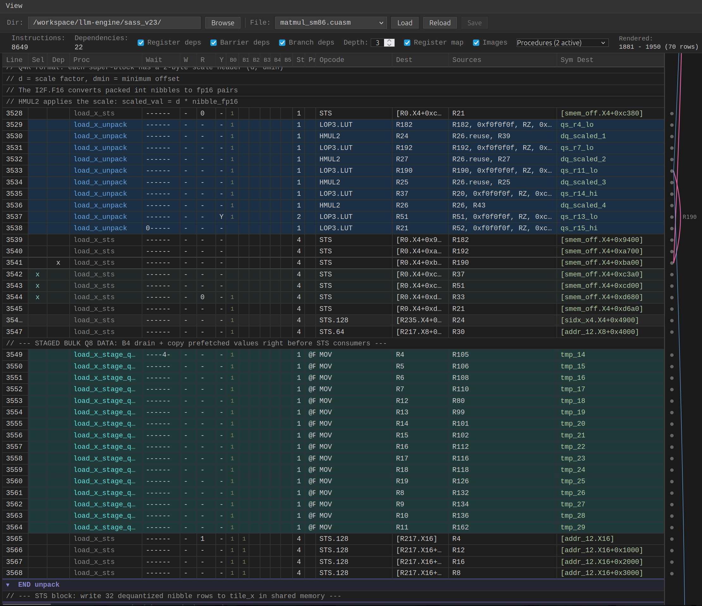
Task: Click the Reload button
Action: (439, 23)
